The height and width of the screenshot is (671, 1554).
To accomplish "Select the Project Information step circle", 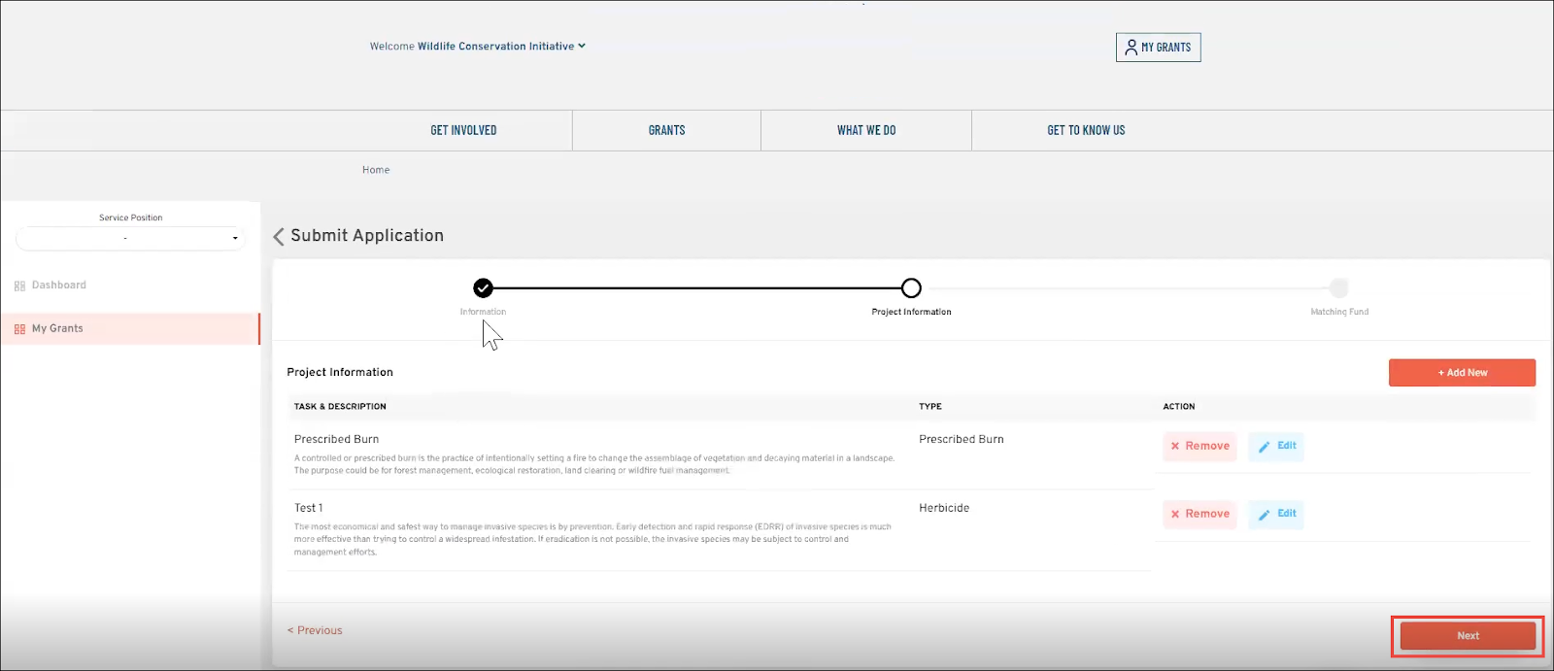I will point(910,287).
